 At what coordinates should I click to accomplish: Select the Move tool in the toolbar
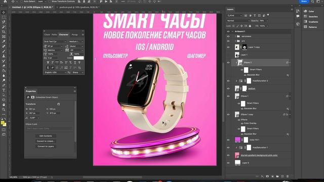4,12
